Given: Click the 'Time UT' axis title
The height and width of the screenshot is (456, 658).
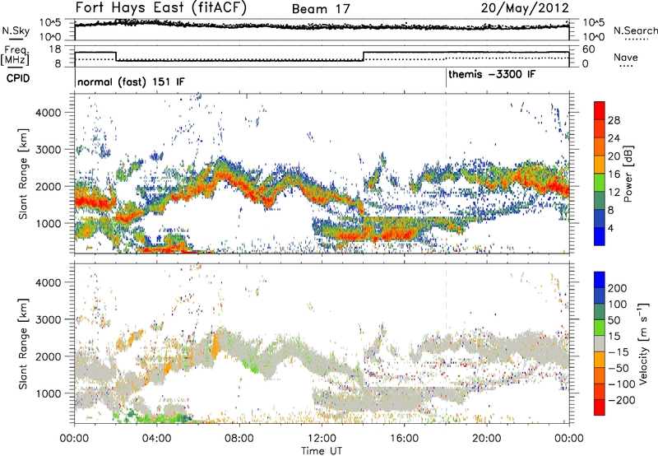Looking at the screenshot, I should coord(322,451).
